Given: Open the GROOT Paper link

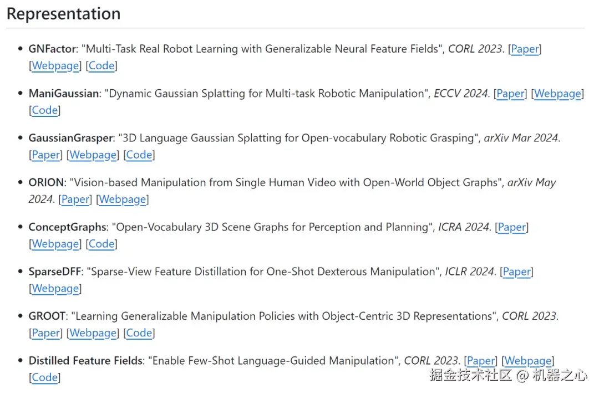Looking at the screenshot, I should pos(46,333).
